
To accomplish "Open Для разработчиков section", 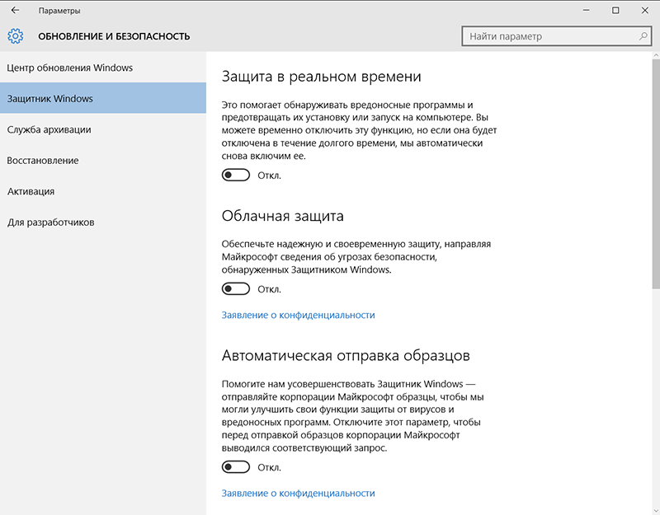I will point(103,222).
